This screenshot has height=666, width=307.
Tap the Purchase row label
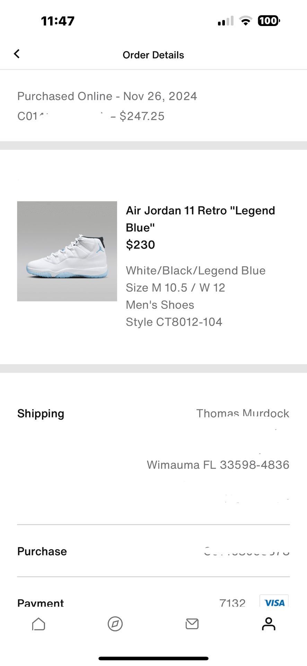coord(42,551)
